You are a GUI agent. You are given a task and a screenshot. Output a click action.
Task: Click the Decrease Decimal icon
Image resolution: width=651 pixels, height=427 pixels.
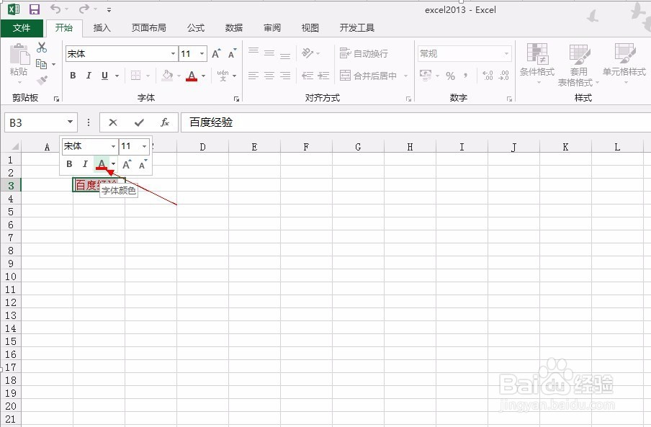click(x=503, y=75)
